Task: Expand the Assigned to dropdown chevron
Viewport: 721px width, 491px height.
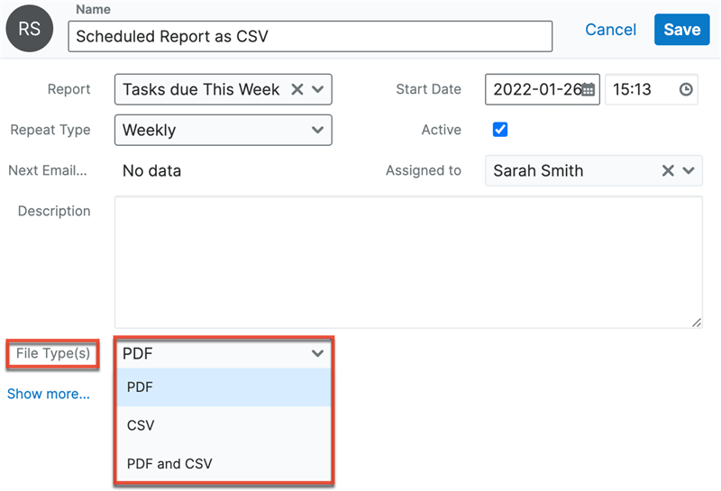Action: click(689, 170)
